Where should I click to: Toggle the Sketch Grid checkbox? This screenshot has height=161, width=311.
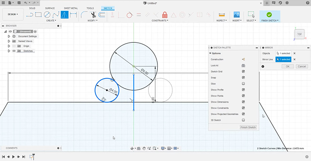tap(243, 72)
